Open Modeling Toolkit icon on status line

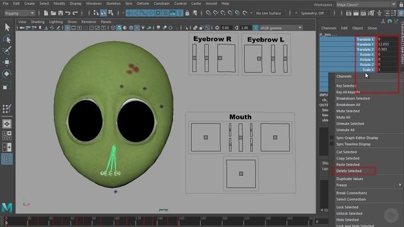pyautogui.click(x=371, y=13)
